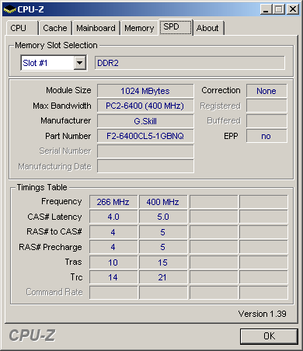Minimize the CPU-Z window
The height and width of the screenshot is (351, 303).
266,9
